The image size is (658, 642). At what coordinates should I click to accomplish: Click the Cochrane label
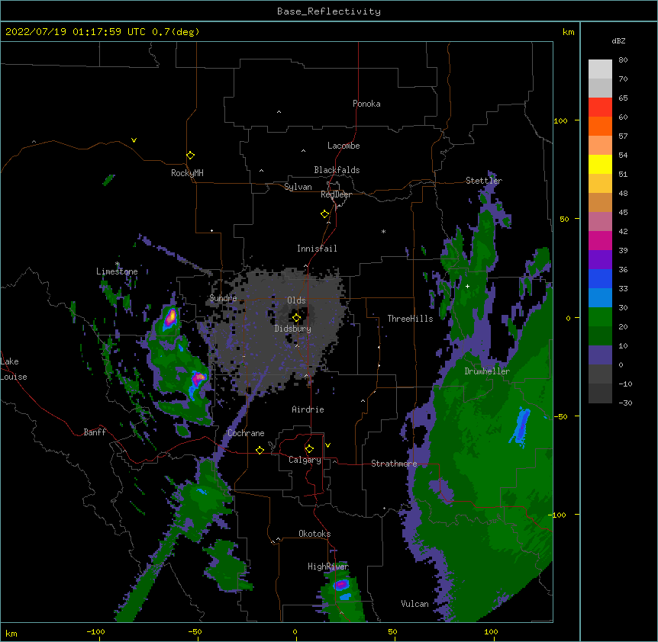pos(246,433)
